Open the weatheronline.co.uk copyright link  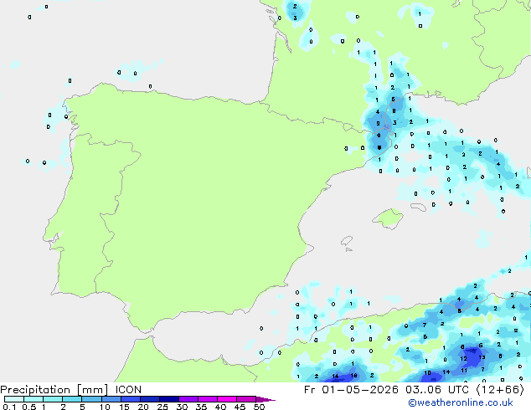tap(460, 402)
